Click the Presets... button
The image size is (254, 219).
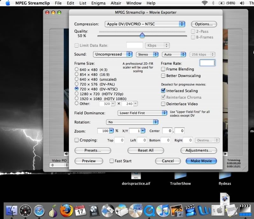(x=93, y=150)
